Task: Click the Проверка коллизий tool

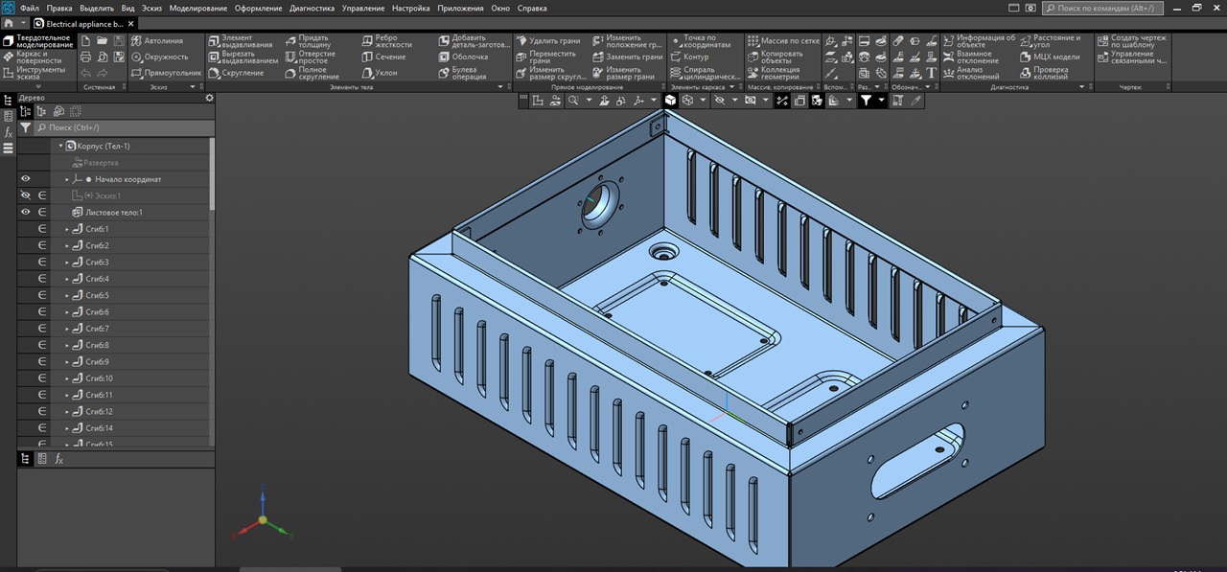Action: tap(1050, 73)
